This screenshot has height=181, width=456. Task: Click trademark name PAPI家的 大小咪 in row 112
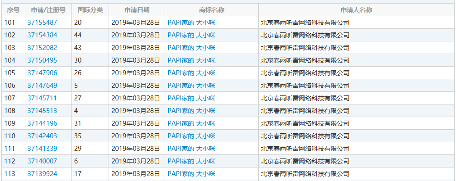(191, 161)
